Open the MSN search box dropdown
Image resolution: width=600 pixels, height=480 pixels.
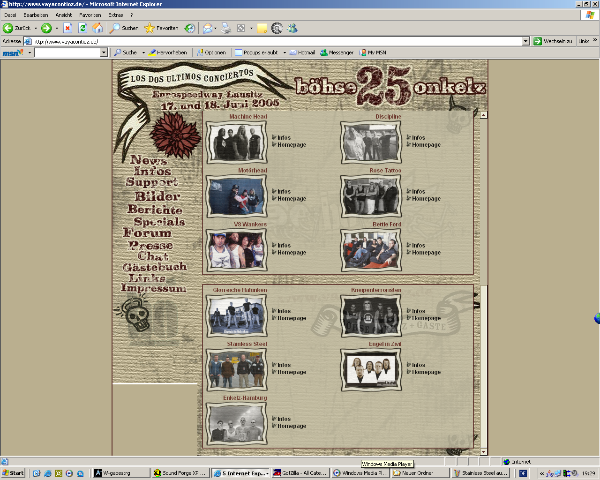(104, 52)
